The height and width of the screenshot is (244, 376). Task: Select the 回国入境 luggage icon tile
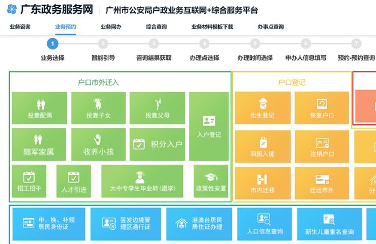pyautogui.click(x=263, y=147)
